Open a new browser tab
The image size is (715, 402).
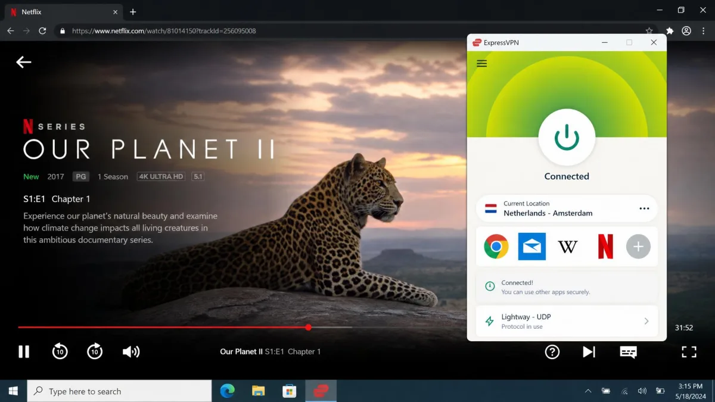(x=133, y=12)
